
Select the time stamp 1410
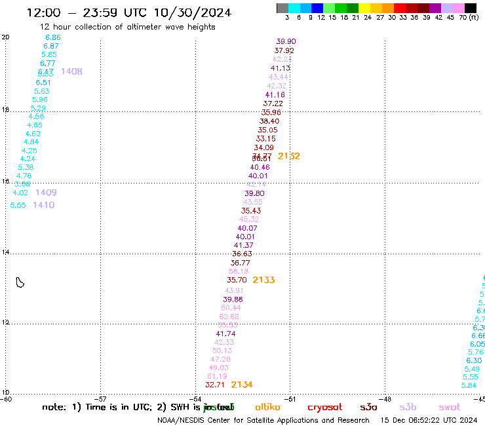44,205
